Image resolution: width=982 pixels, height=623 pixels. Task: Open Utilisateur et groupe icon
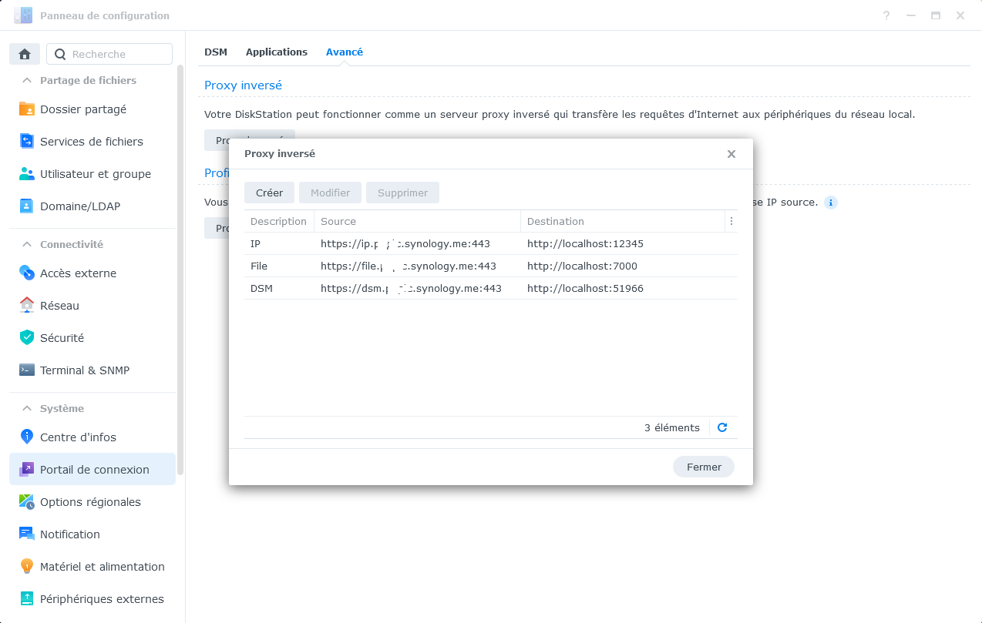[27, 174]
